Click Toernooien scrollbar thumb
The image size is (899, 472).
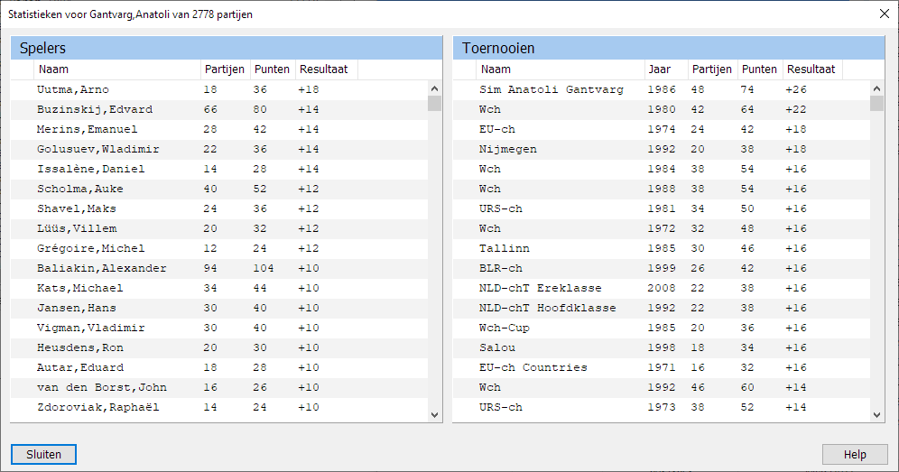(876, 103)
